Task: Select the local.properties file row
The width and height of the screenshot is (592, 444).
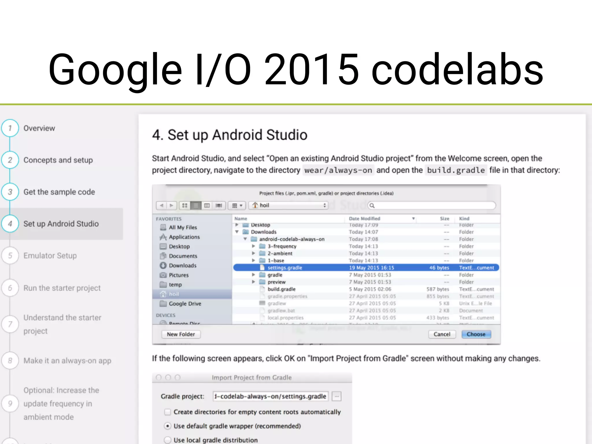Action: (x=366, y=318)
